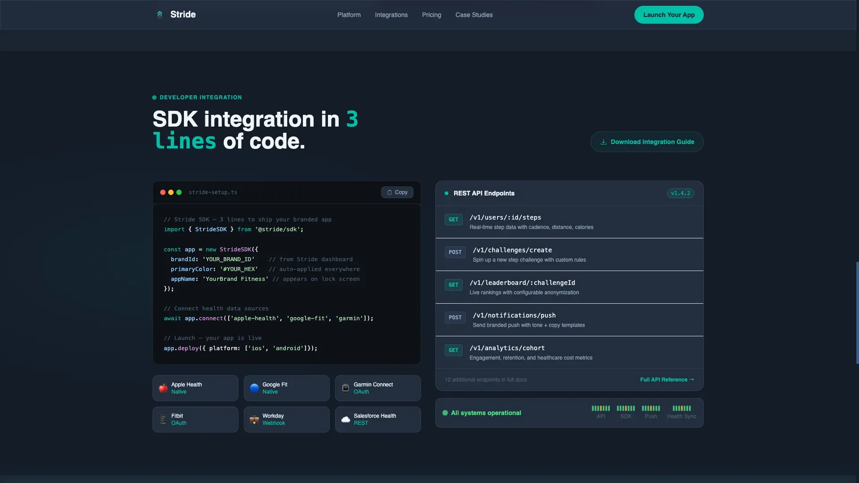Click the GET badge for leaderboard endpoint
The height and width of the screenshot is (483, 859).
(x=454, y=285)
